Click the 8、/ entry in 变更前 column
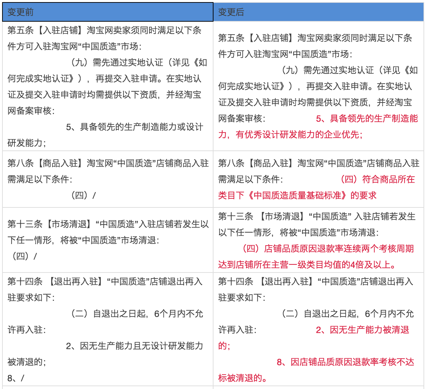 tap(16, 378)
